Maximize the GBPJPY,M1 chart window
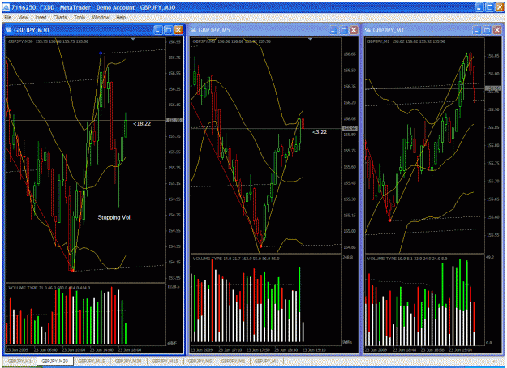The image size is (507, 368). (x=487, y=30)
